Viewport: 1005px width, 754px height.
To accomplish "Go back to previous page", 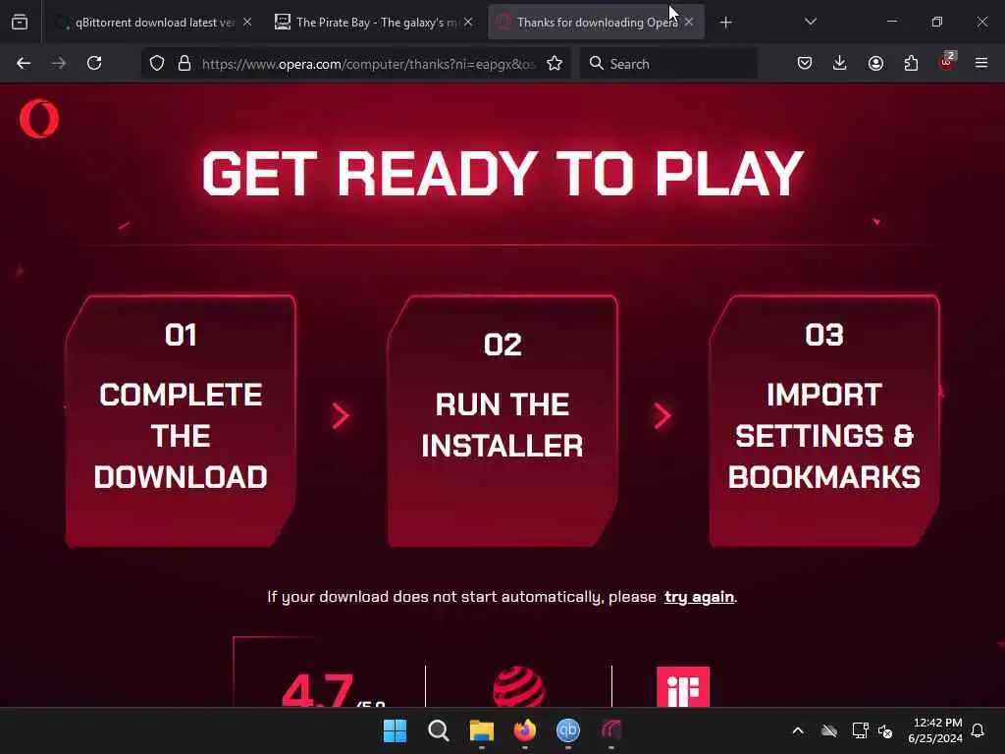I will [24, 64].
